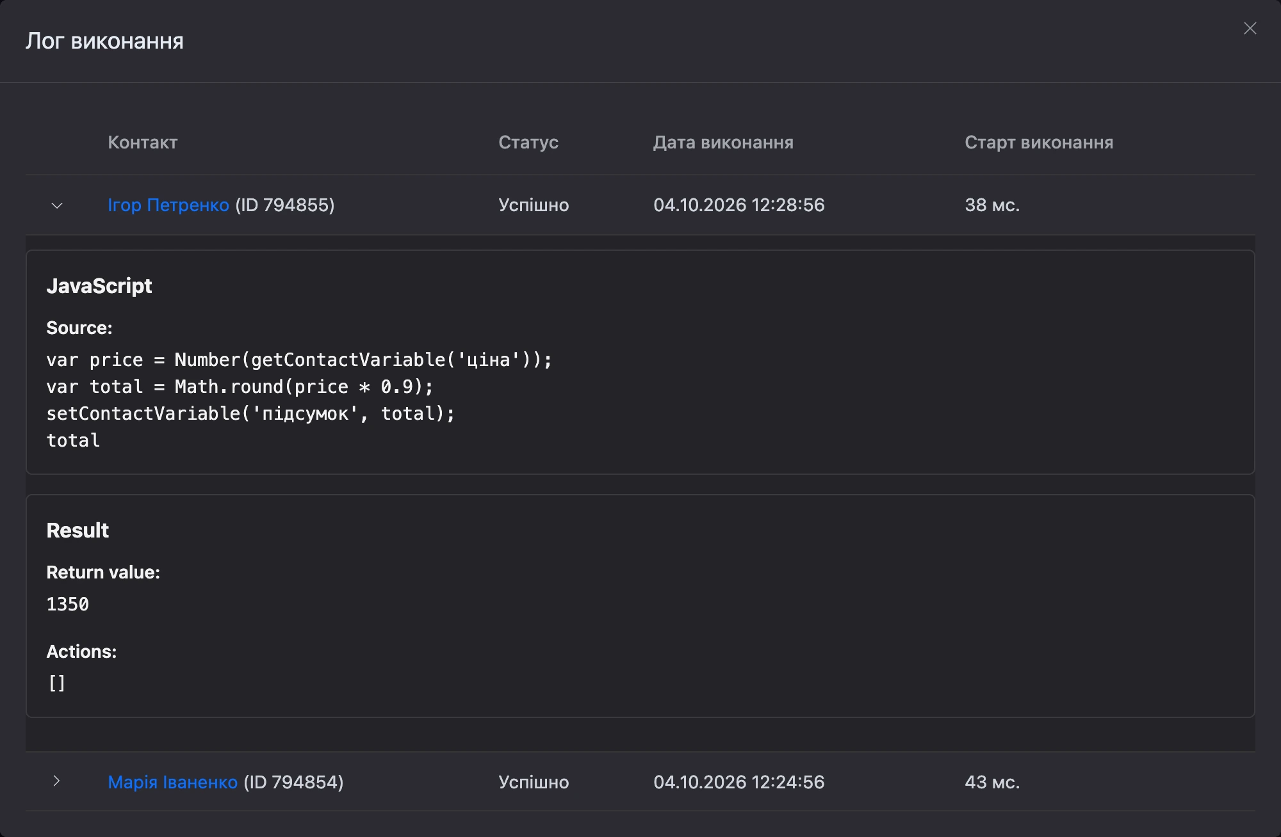Click Успішно status in Марія Іваненко row
This screenshot has height=837, width=1281.
534,782
